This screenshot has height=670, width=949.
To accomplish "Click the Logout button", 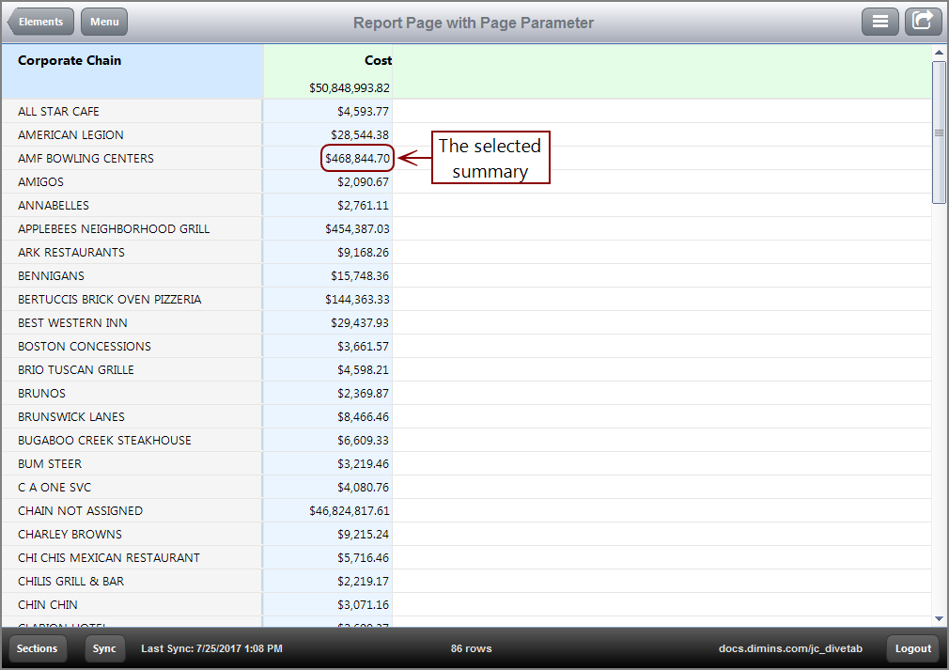I will click(x=912, y=648).
